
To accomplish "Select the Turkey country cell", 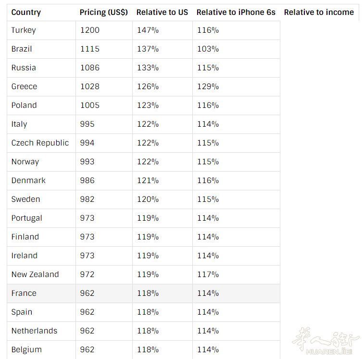I will (x=24, y=30).
